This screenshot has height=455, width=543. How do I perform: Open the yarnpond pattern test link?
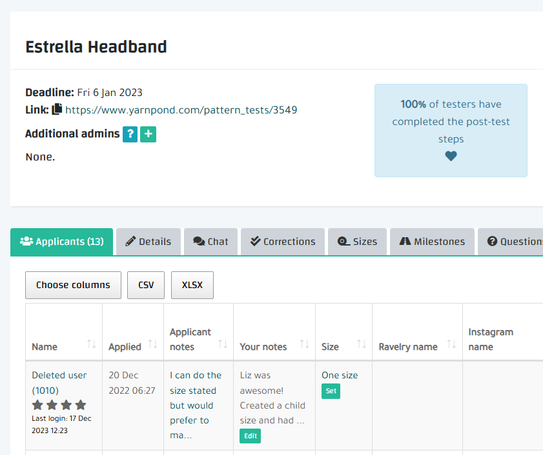pyautogui.click(x=181, y=110)
